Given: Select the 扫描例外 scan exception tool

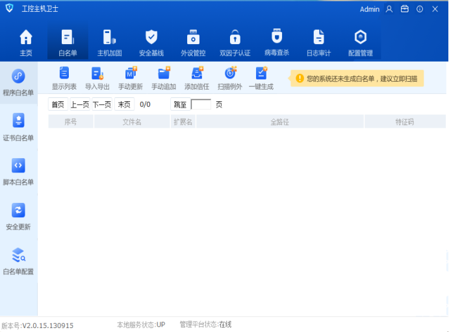Looking at the screenshot, I should pos(229,78).
